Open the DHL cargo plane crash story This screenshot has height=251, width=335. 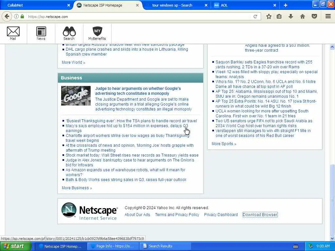127,52
